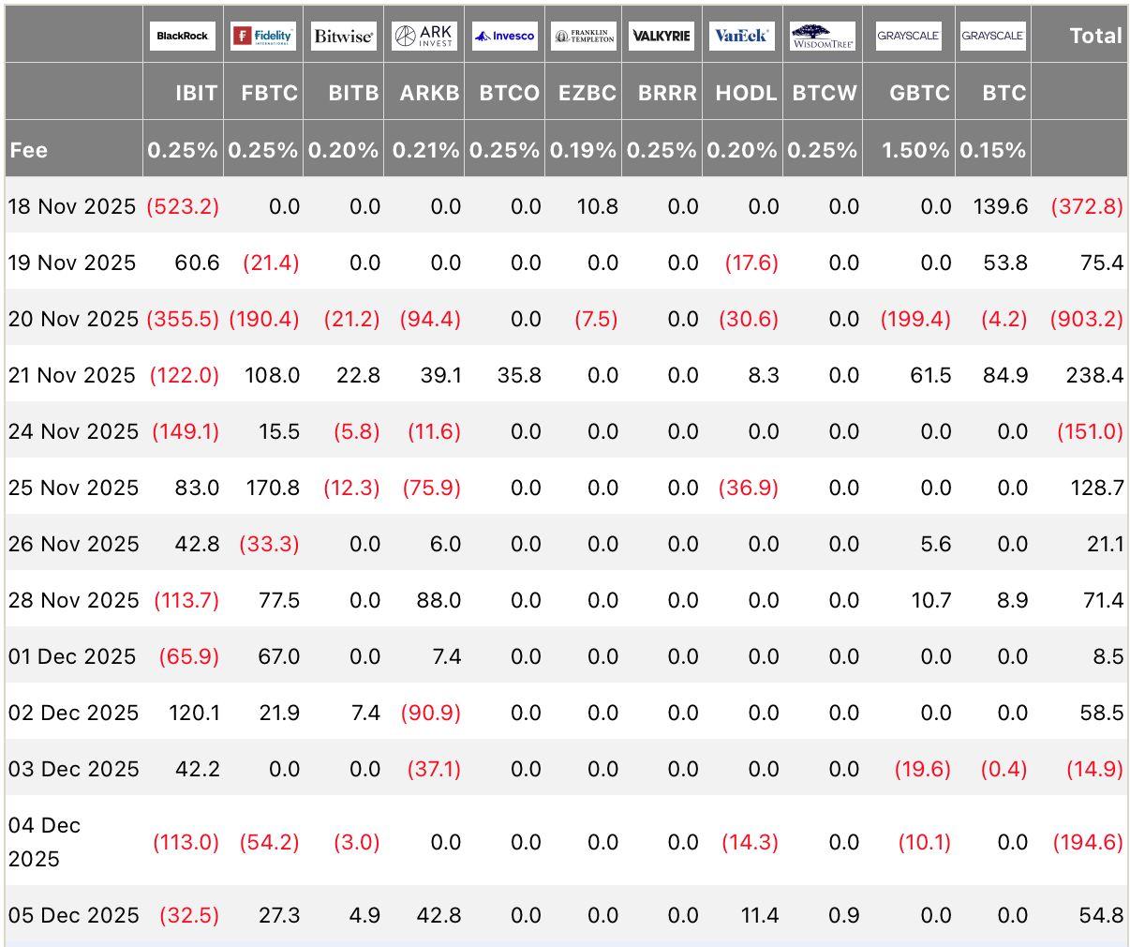Click the Invesco logo
Screen dimensions: 1130x947
pyautogui.click(x=504, y=36)
